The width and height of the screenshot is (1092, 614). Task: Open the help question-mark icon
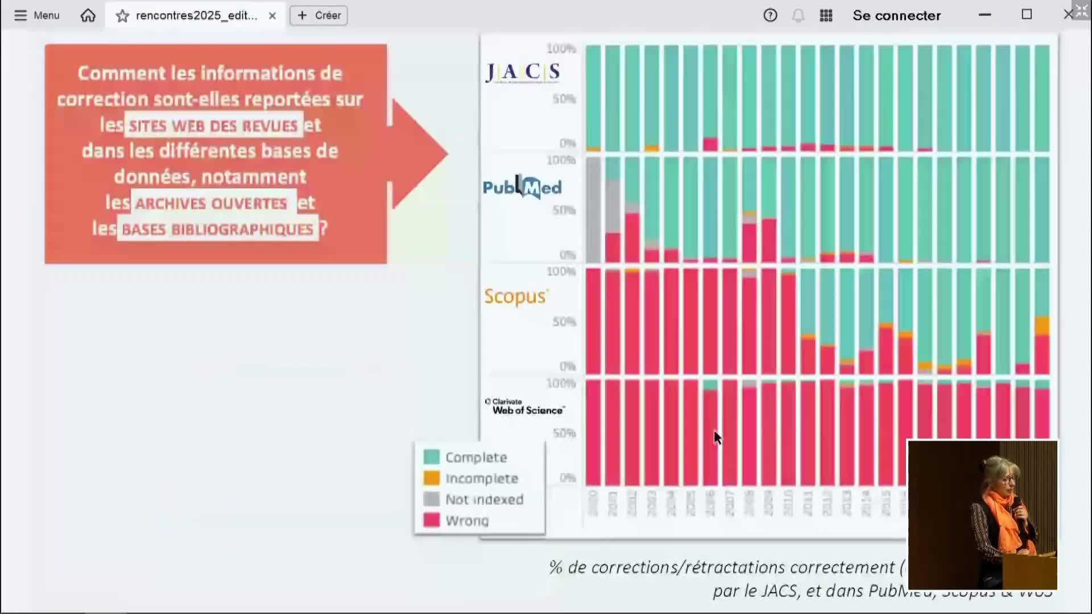click(770, 15)
